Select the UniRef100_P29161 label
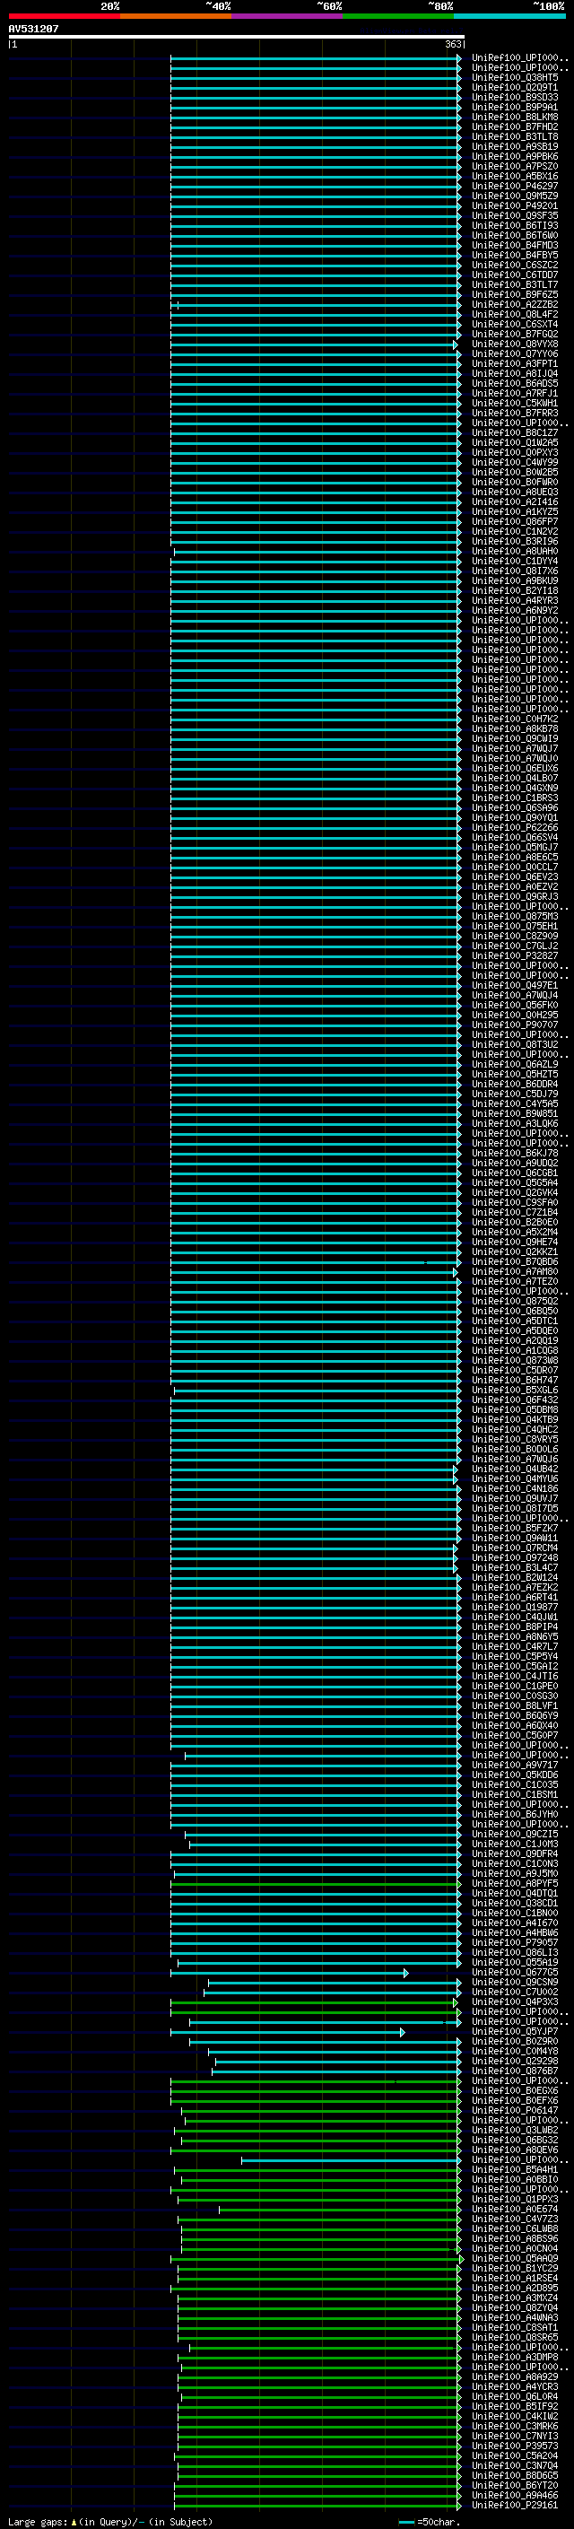Screen dimensions: 574x2529 point(515,2506)
